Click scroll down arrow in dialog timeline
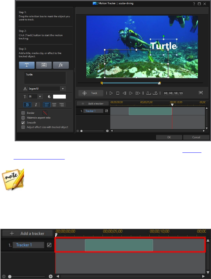Viewport: 211px width, 279px height. [207, 128]
